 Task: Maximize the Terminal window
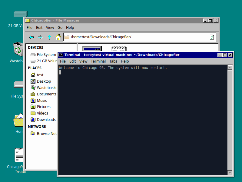[x=225, y=55]
